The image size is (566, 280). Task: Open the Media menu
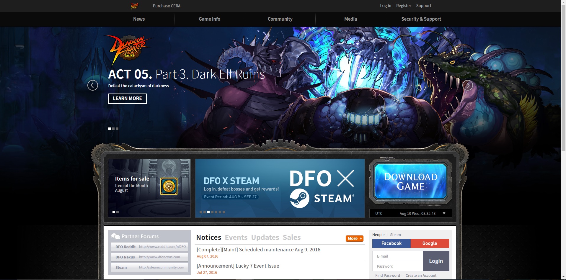pos(350,19)
